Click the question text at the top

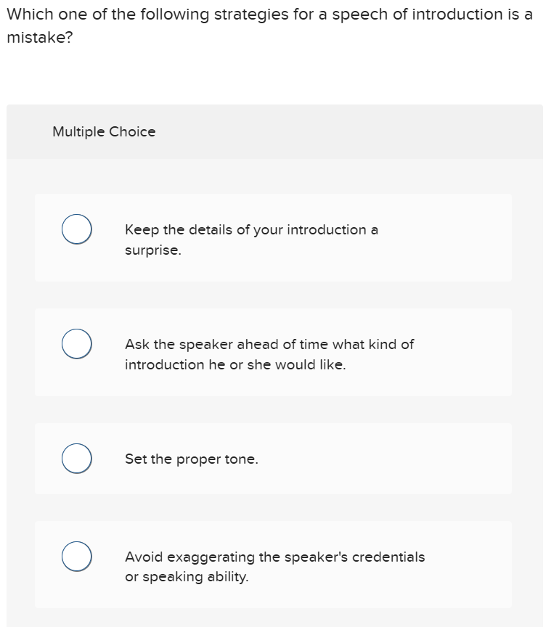(x=269, y=15)
